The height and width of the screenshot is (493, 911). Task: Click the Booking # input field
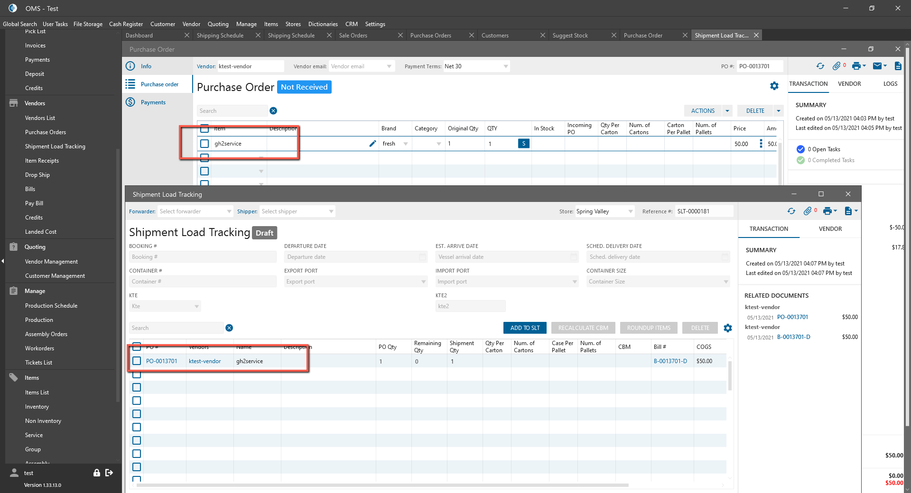[x=203, y=257]
